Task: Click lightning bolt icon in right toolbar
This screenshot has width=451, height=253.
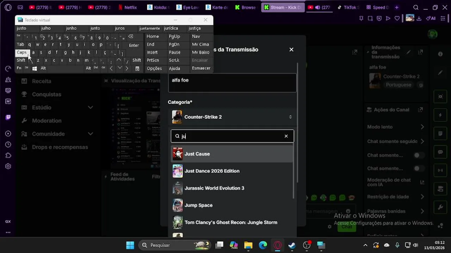Action: [440, 115]
